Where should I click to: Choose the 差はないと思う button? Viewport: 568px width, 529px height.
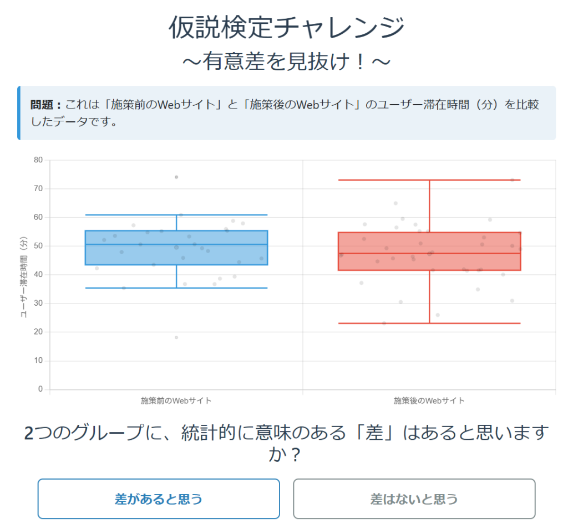[414, 499]
